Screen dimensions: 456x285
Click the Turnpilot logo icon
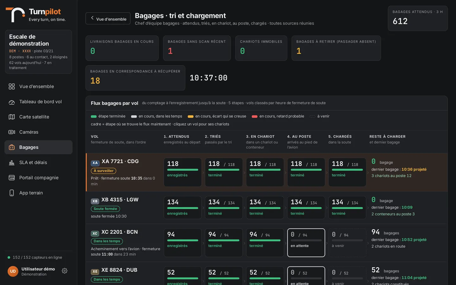(15, 15)
